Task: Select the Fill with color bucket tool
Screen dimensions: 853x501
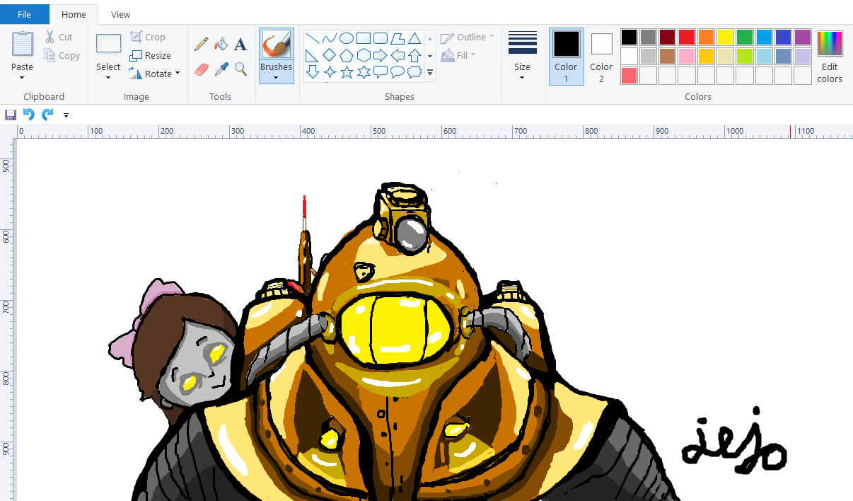Action: (x=221, y=44)
